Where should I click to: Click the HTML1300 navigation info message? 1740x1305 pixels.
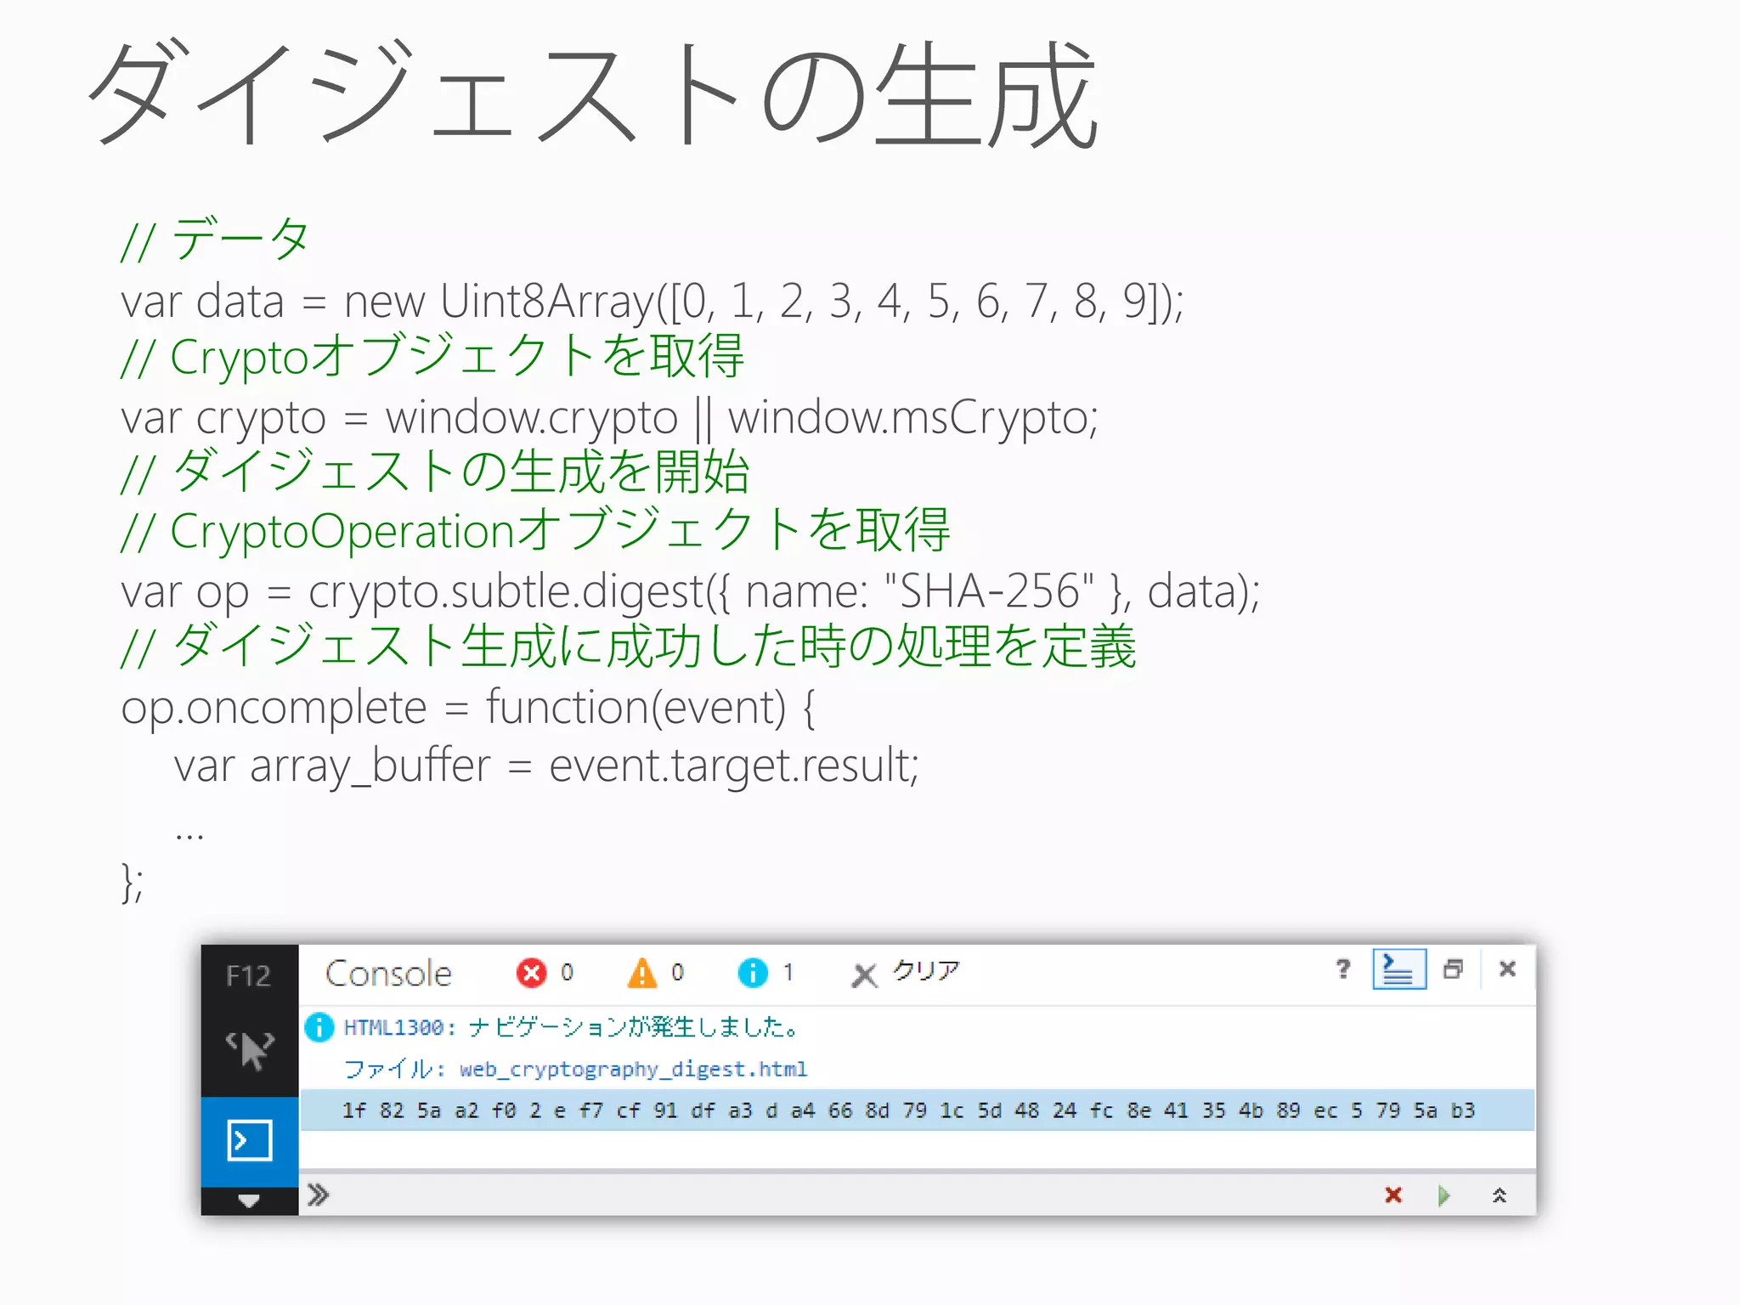click(x=571, y=1028)
